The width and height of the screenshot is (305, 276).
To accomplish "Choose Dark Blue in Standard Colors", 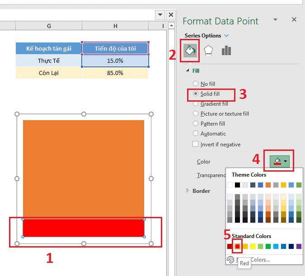I will pyautogui.click(x=291, y=247).
